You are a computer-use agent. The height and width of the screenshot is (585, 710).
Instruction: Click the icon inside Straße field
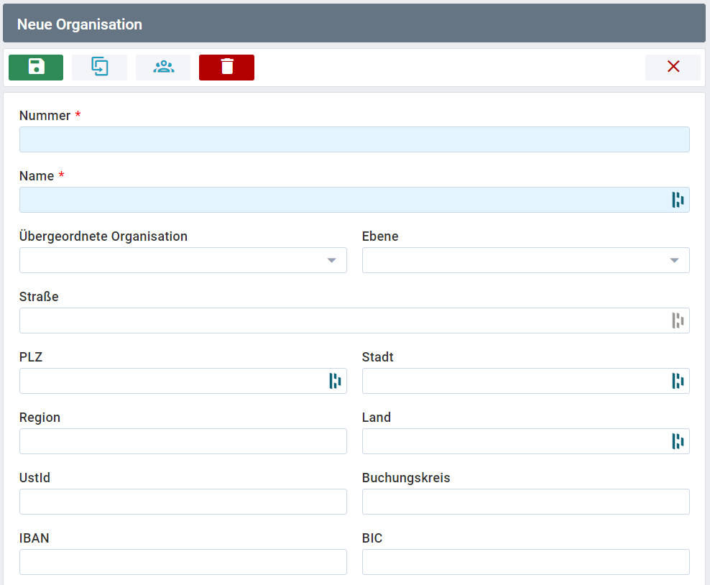coord(677,321)
